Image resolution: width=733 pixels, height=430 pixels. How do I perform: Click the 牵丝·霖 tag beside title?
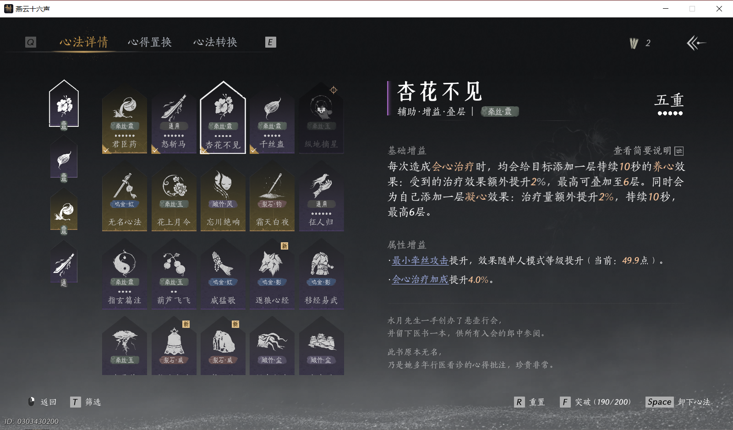coord(500,111)
